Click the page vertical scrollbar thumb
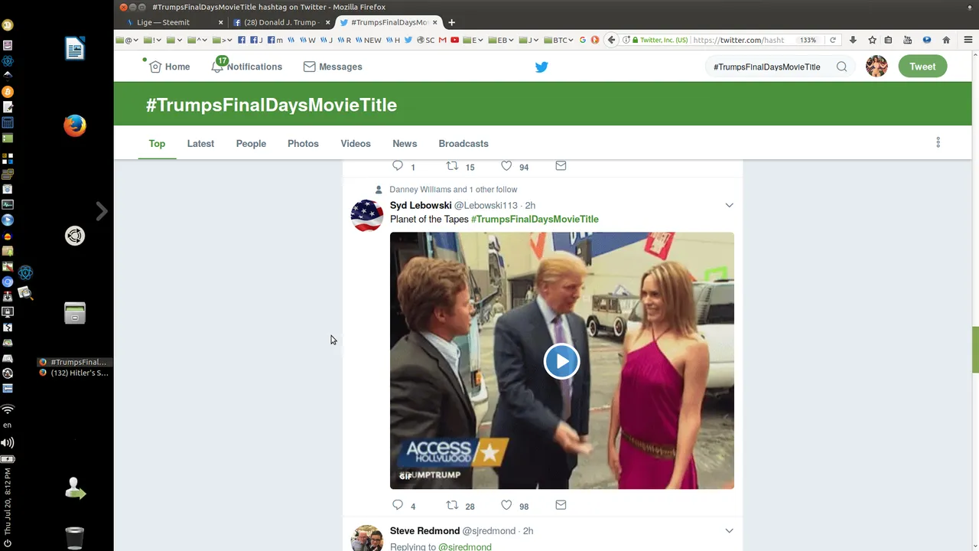Screen dimensions: 979x551 975,350
